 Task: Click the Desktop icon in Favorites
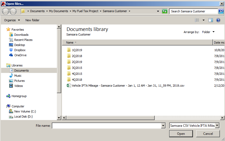click(11, 45)
